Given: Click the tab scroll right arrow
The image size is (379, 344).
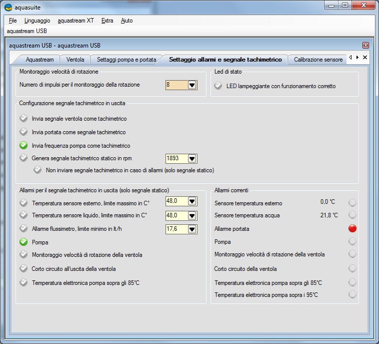Looking at the screenshot, I should pyautogui.click(x=357, y=58).
